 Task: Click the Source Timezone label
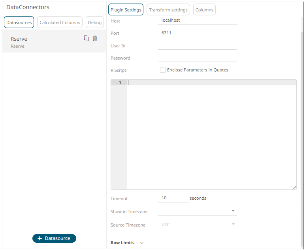(x=128, y=225)
